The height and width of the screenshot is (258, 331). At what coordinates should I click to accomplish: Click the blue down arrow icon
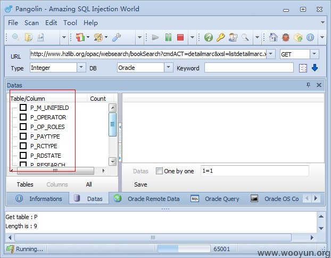[x=315, y=68]
